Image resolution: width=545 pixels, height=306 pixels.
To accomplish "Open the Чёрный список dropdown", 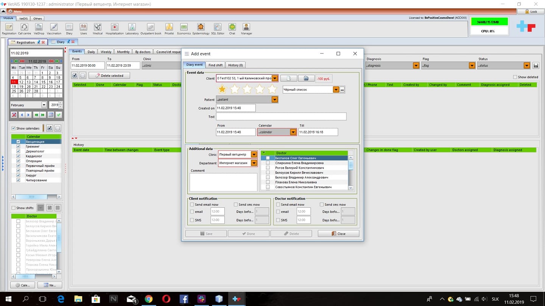I will point(336,90).
